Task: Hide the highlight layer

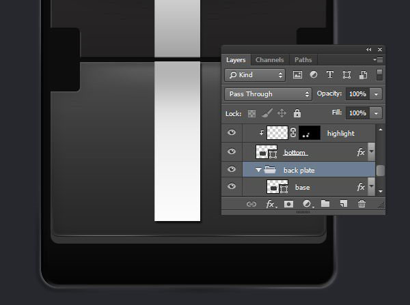Action: tap(232, 133)
